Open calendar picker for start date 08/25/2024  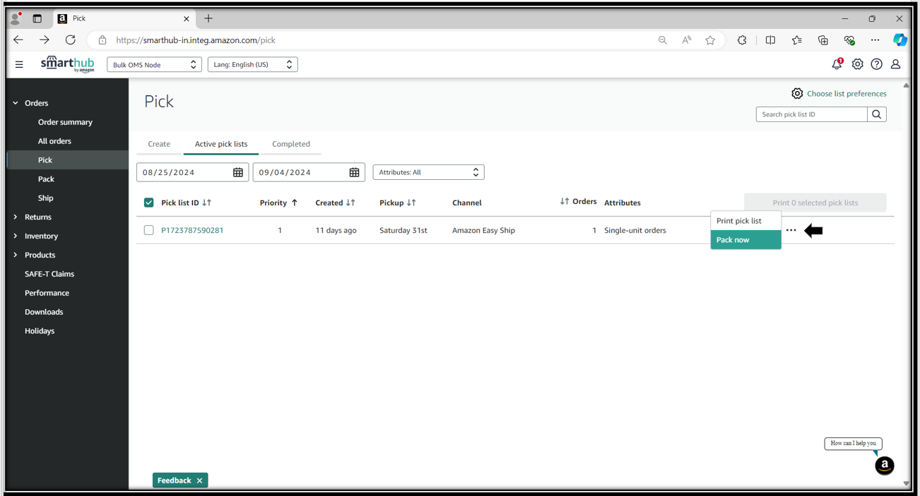pos(238,172)
